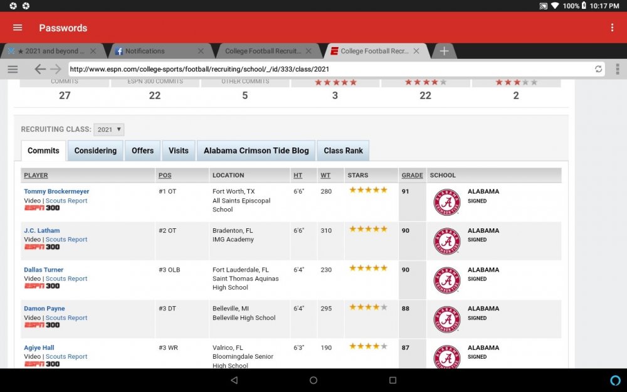
Task: Select the Offers tab
Action: (143, 151)
